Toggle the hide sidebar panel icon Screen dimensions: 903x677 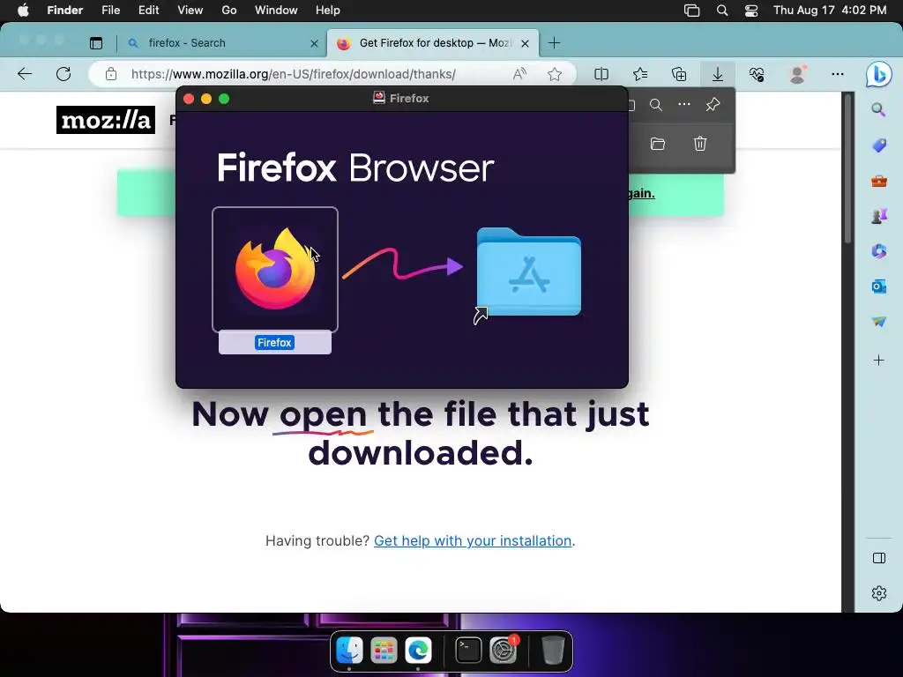[879, 558]
